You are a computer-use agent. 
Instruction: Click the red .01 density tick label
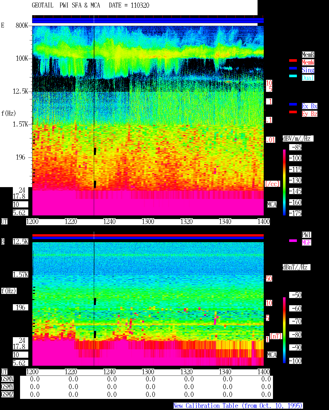coord(270,140)
